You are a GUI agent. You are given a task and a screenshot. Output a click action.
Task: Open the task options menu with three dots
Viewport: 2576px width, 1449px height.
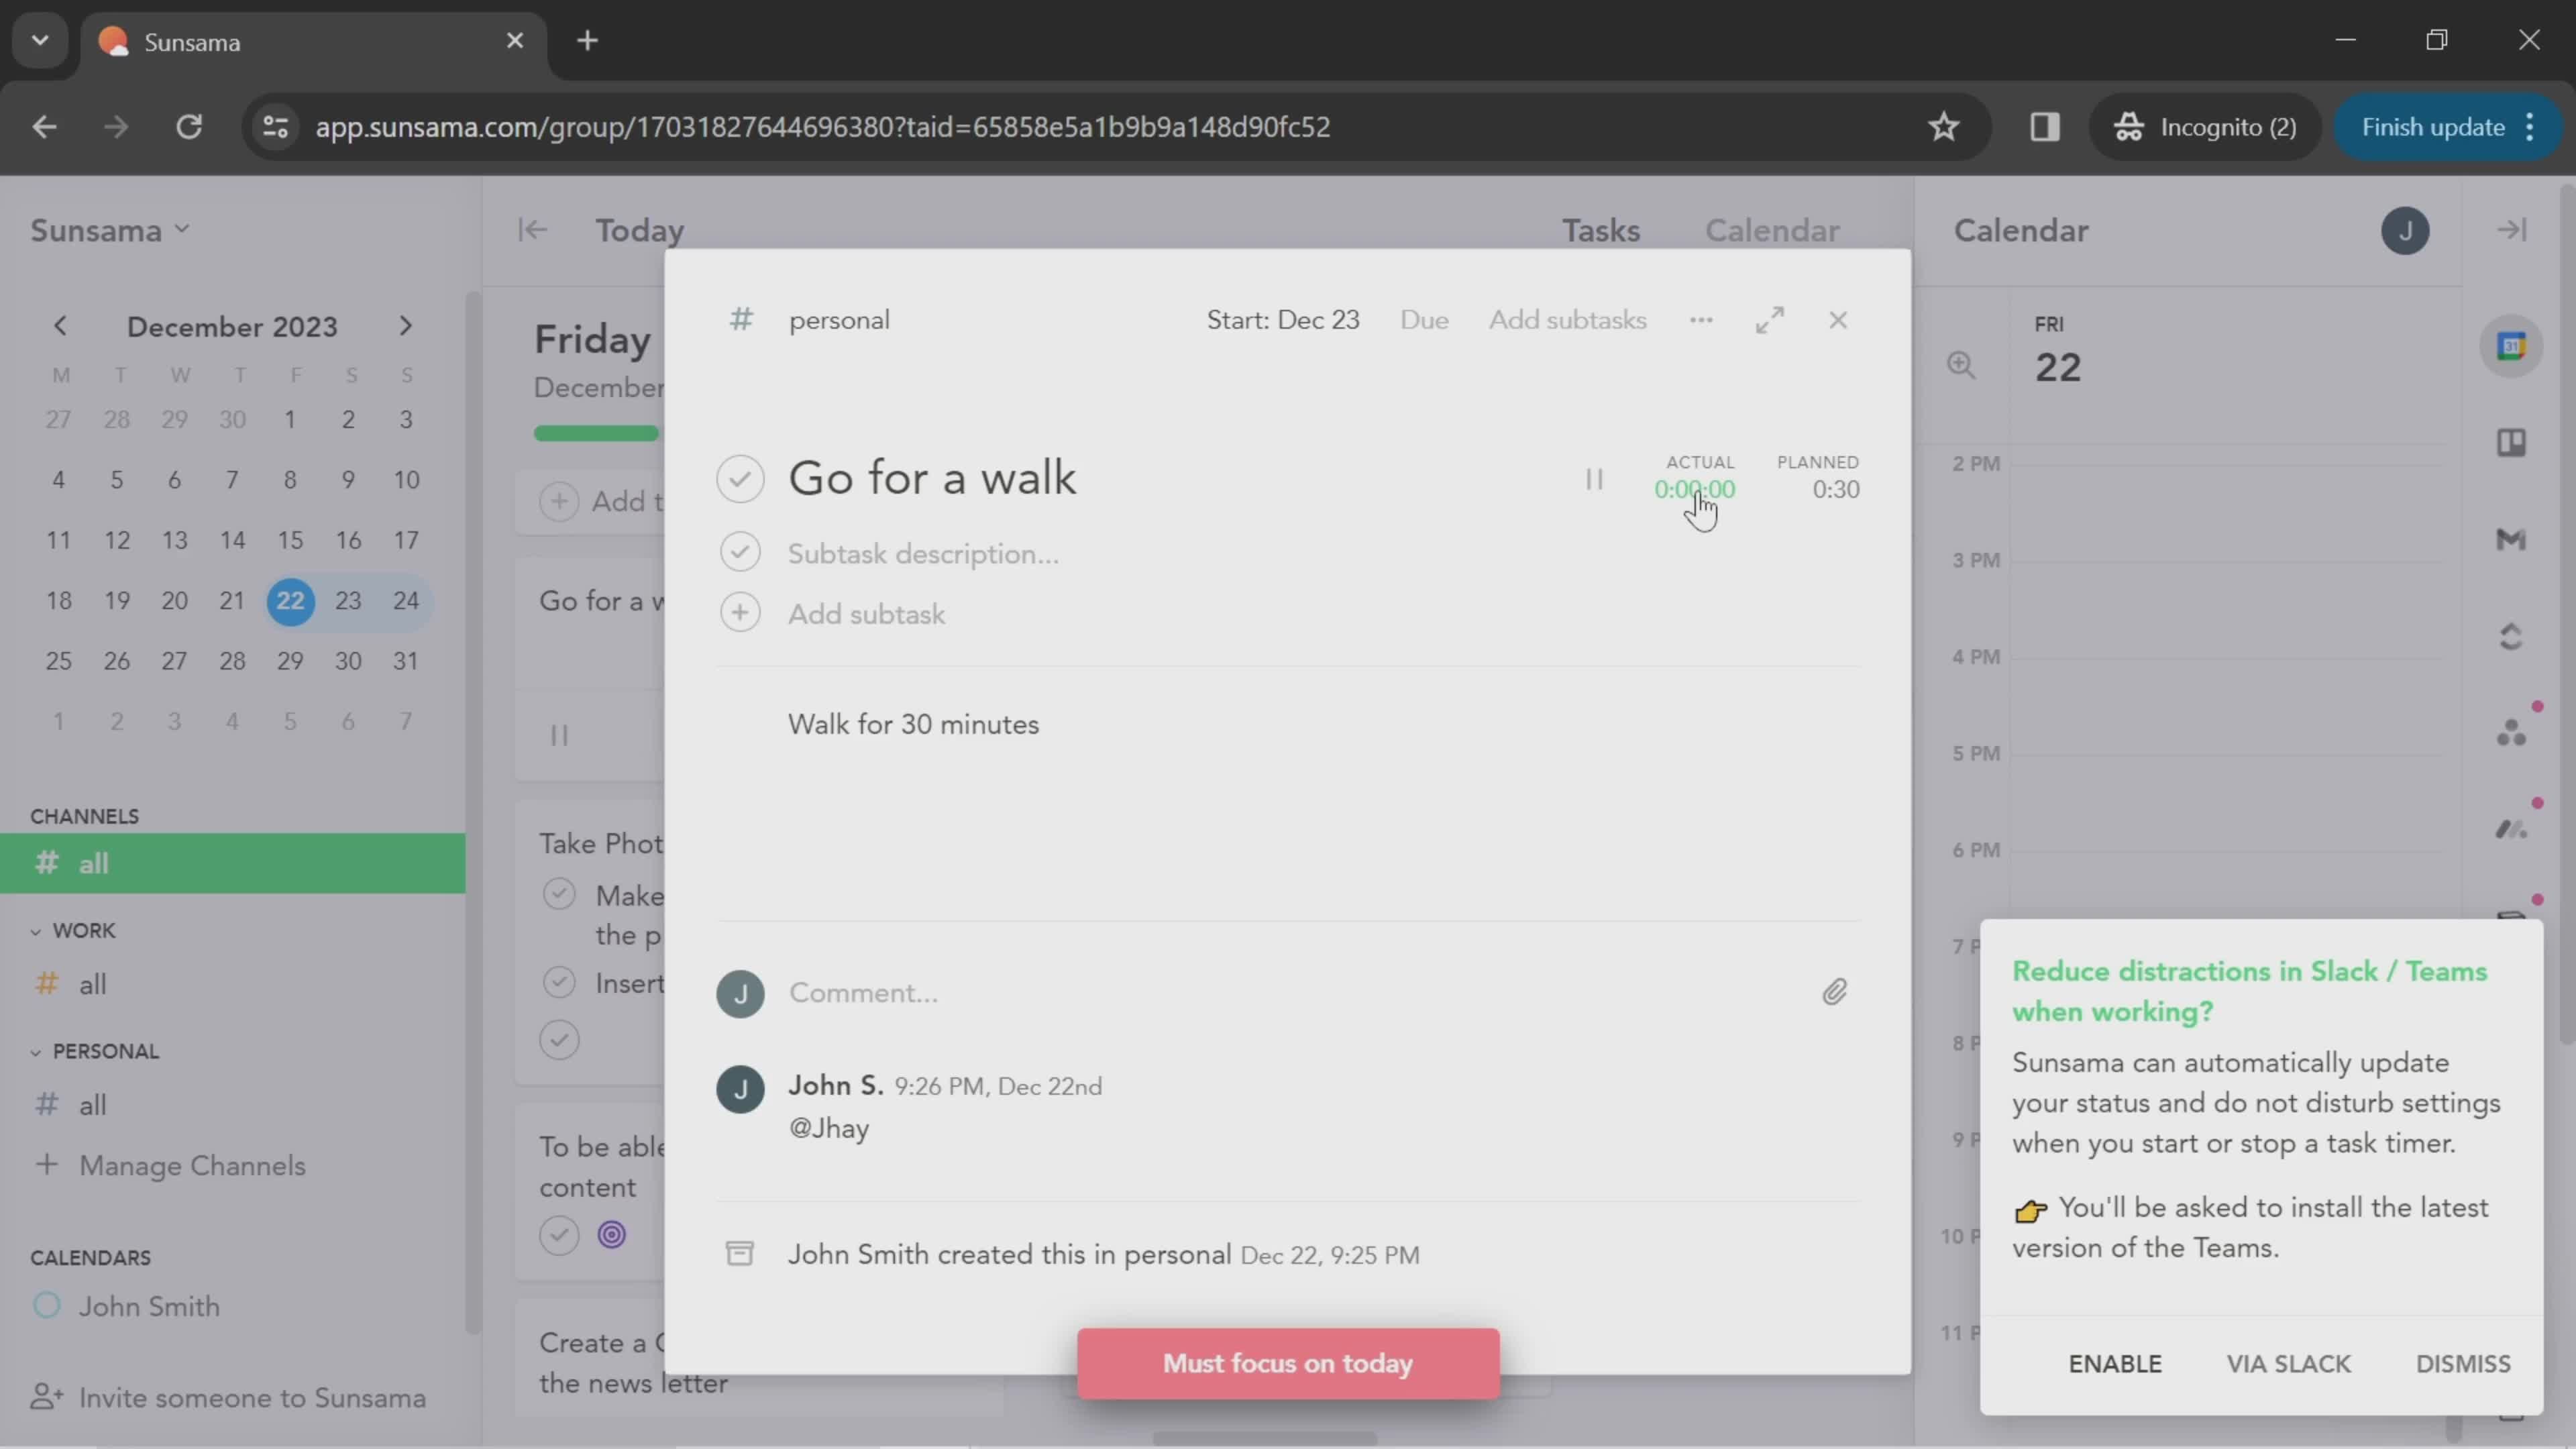[x=1701, y=320]
